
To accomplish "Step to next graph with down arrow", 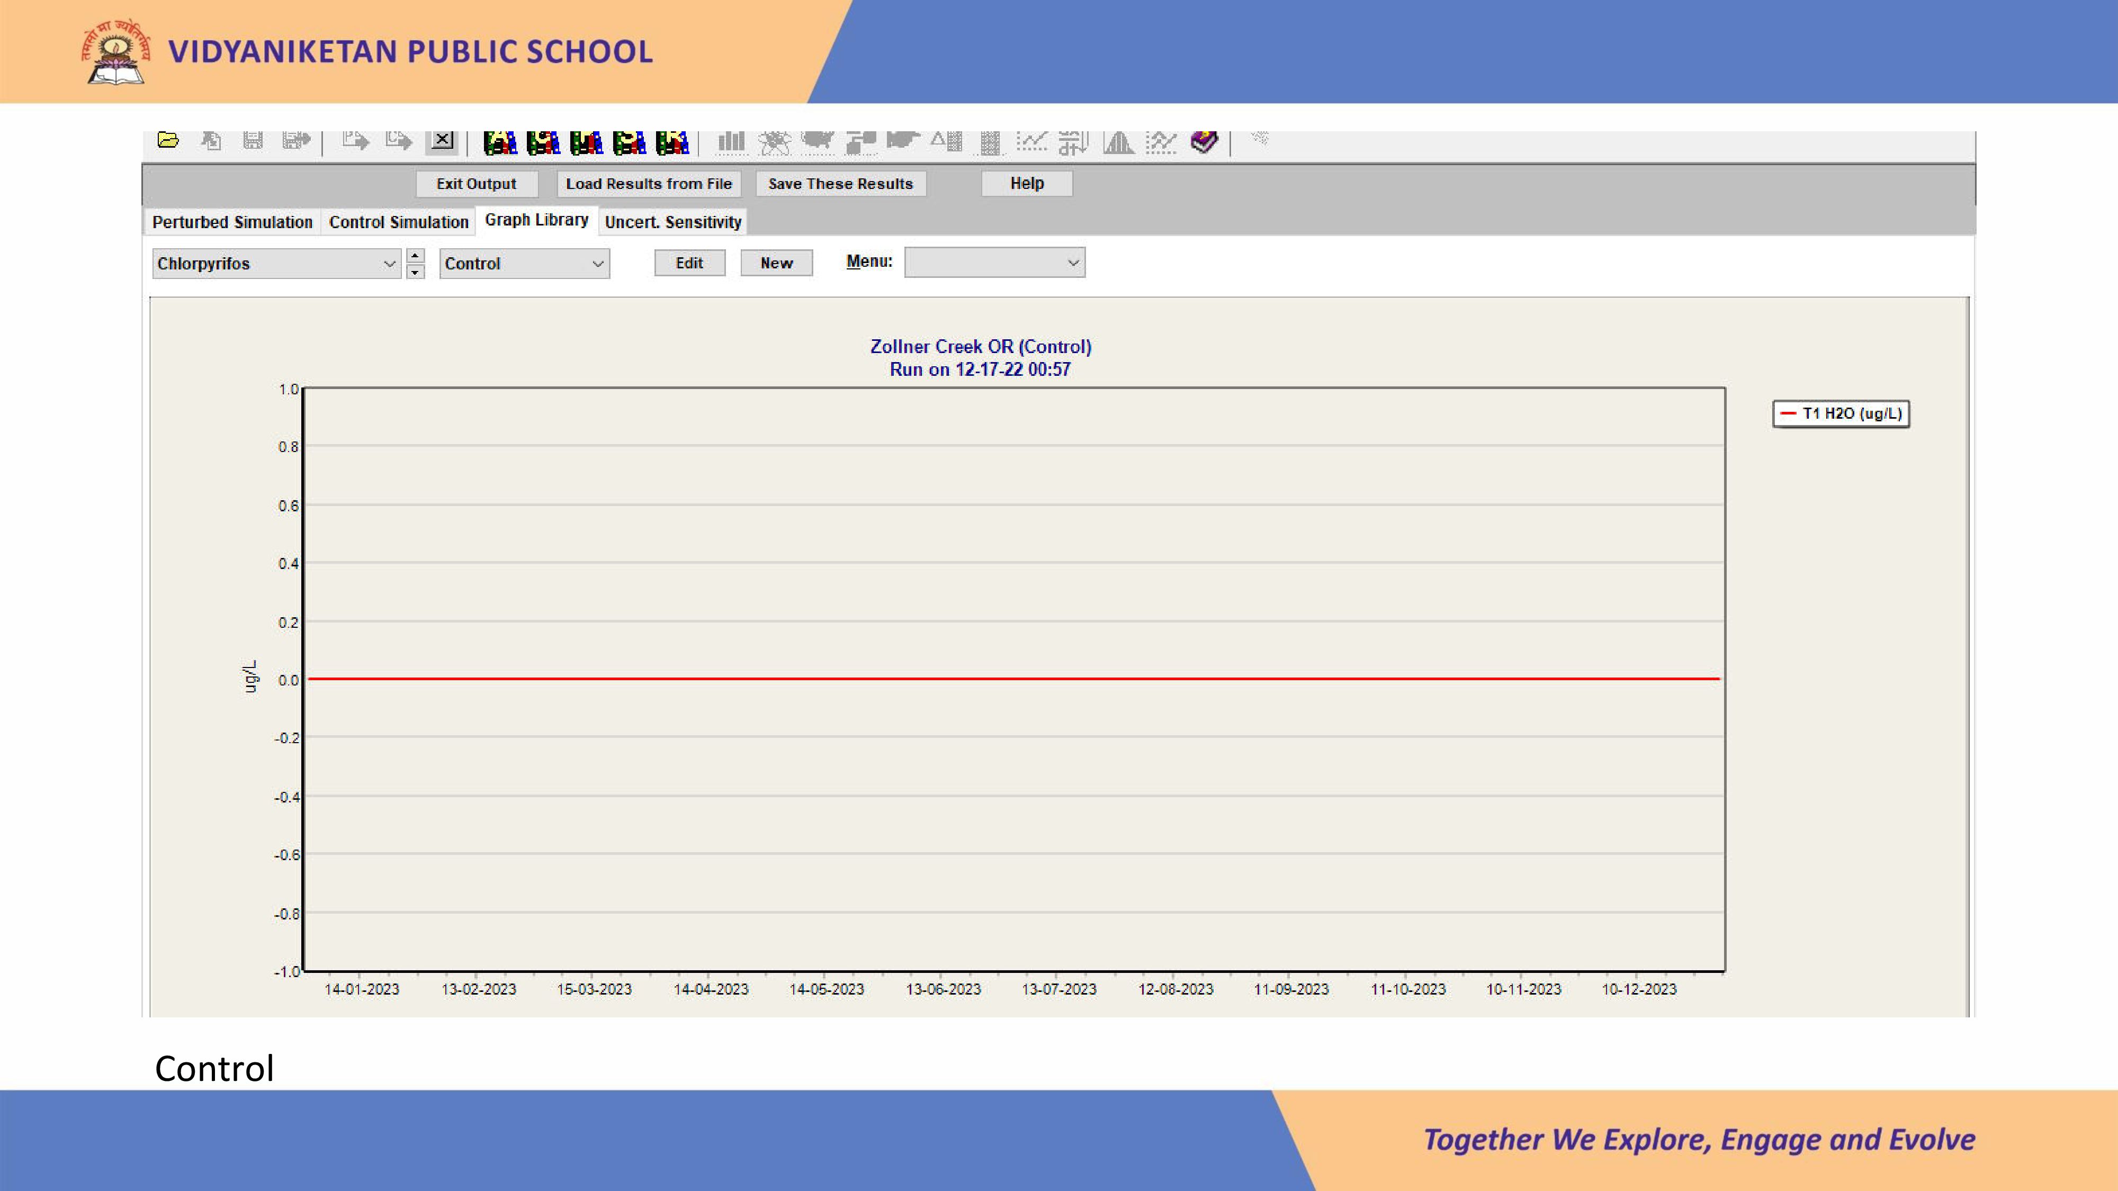I will tap(415, 272).
